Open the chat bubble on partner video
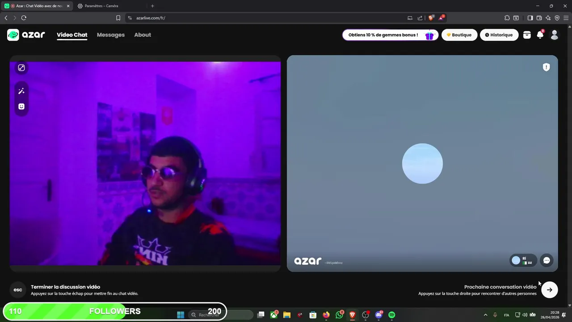Viewport: 572px width, 322px height. 547,260
